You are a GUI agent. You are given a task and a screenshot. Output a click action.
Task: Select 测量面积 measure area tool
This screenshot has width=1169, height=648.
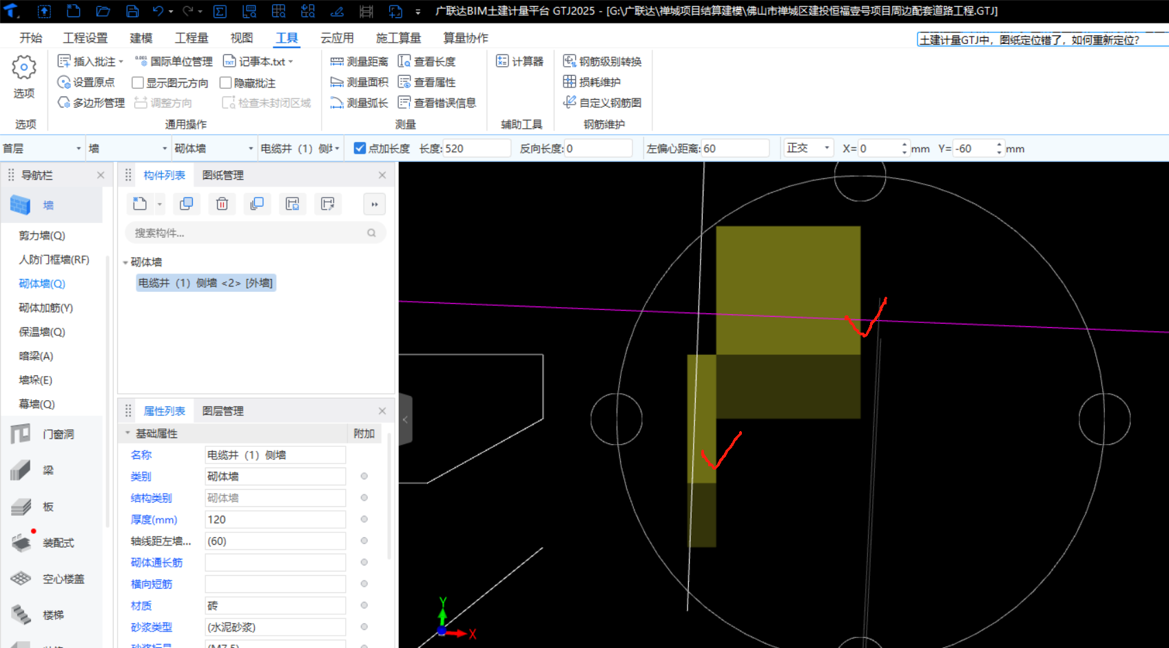point(359,82)
